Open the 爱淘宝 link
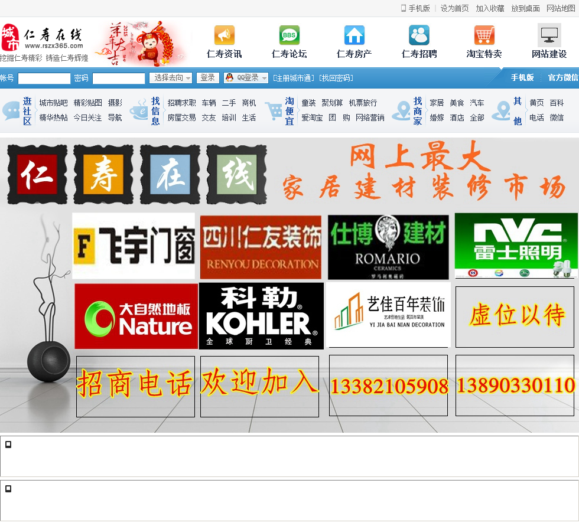This screenshot has height=526, width=579. pos(312,117)
